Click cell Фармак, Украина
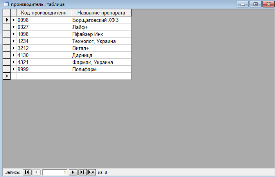 (x=101, y=62)
